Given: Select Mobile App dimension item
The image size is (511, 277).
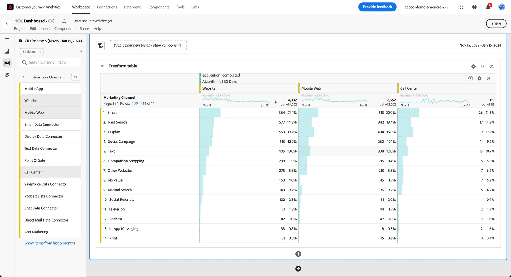Looking at the screenshot, I should [x=50, y=89].
